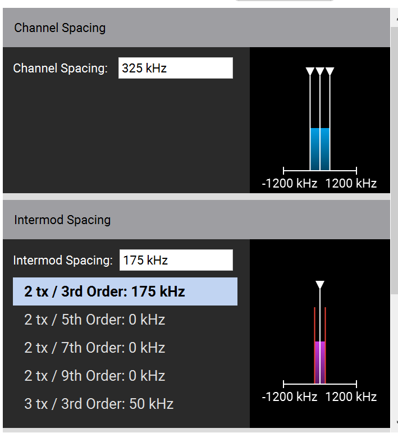The image size is (398, 433).
Task: Click the vertical scrollbar thumb
Action: [395, 157]
